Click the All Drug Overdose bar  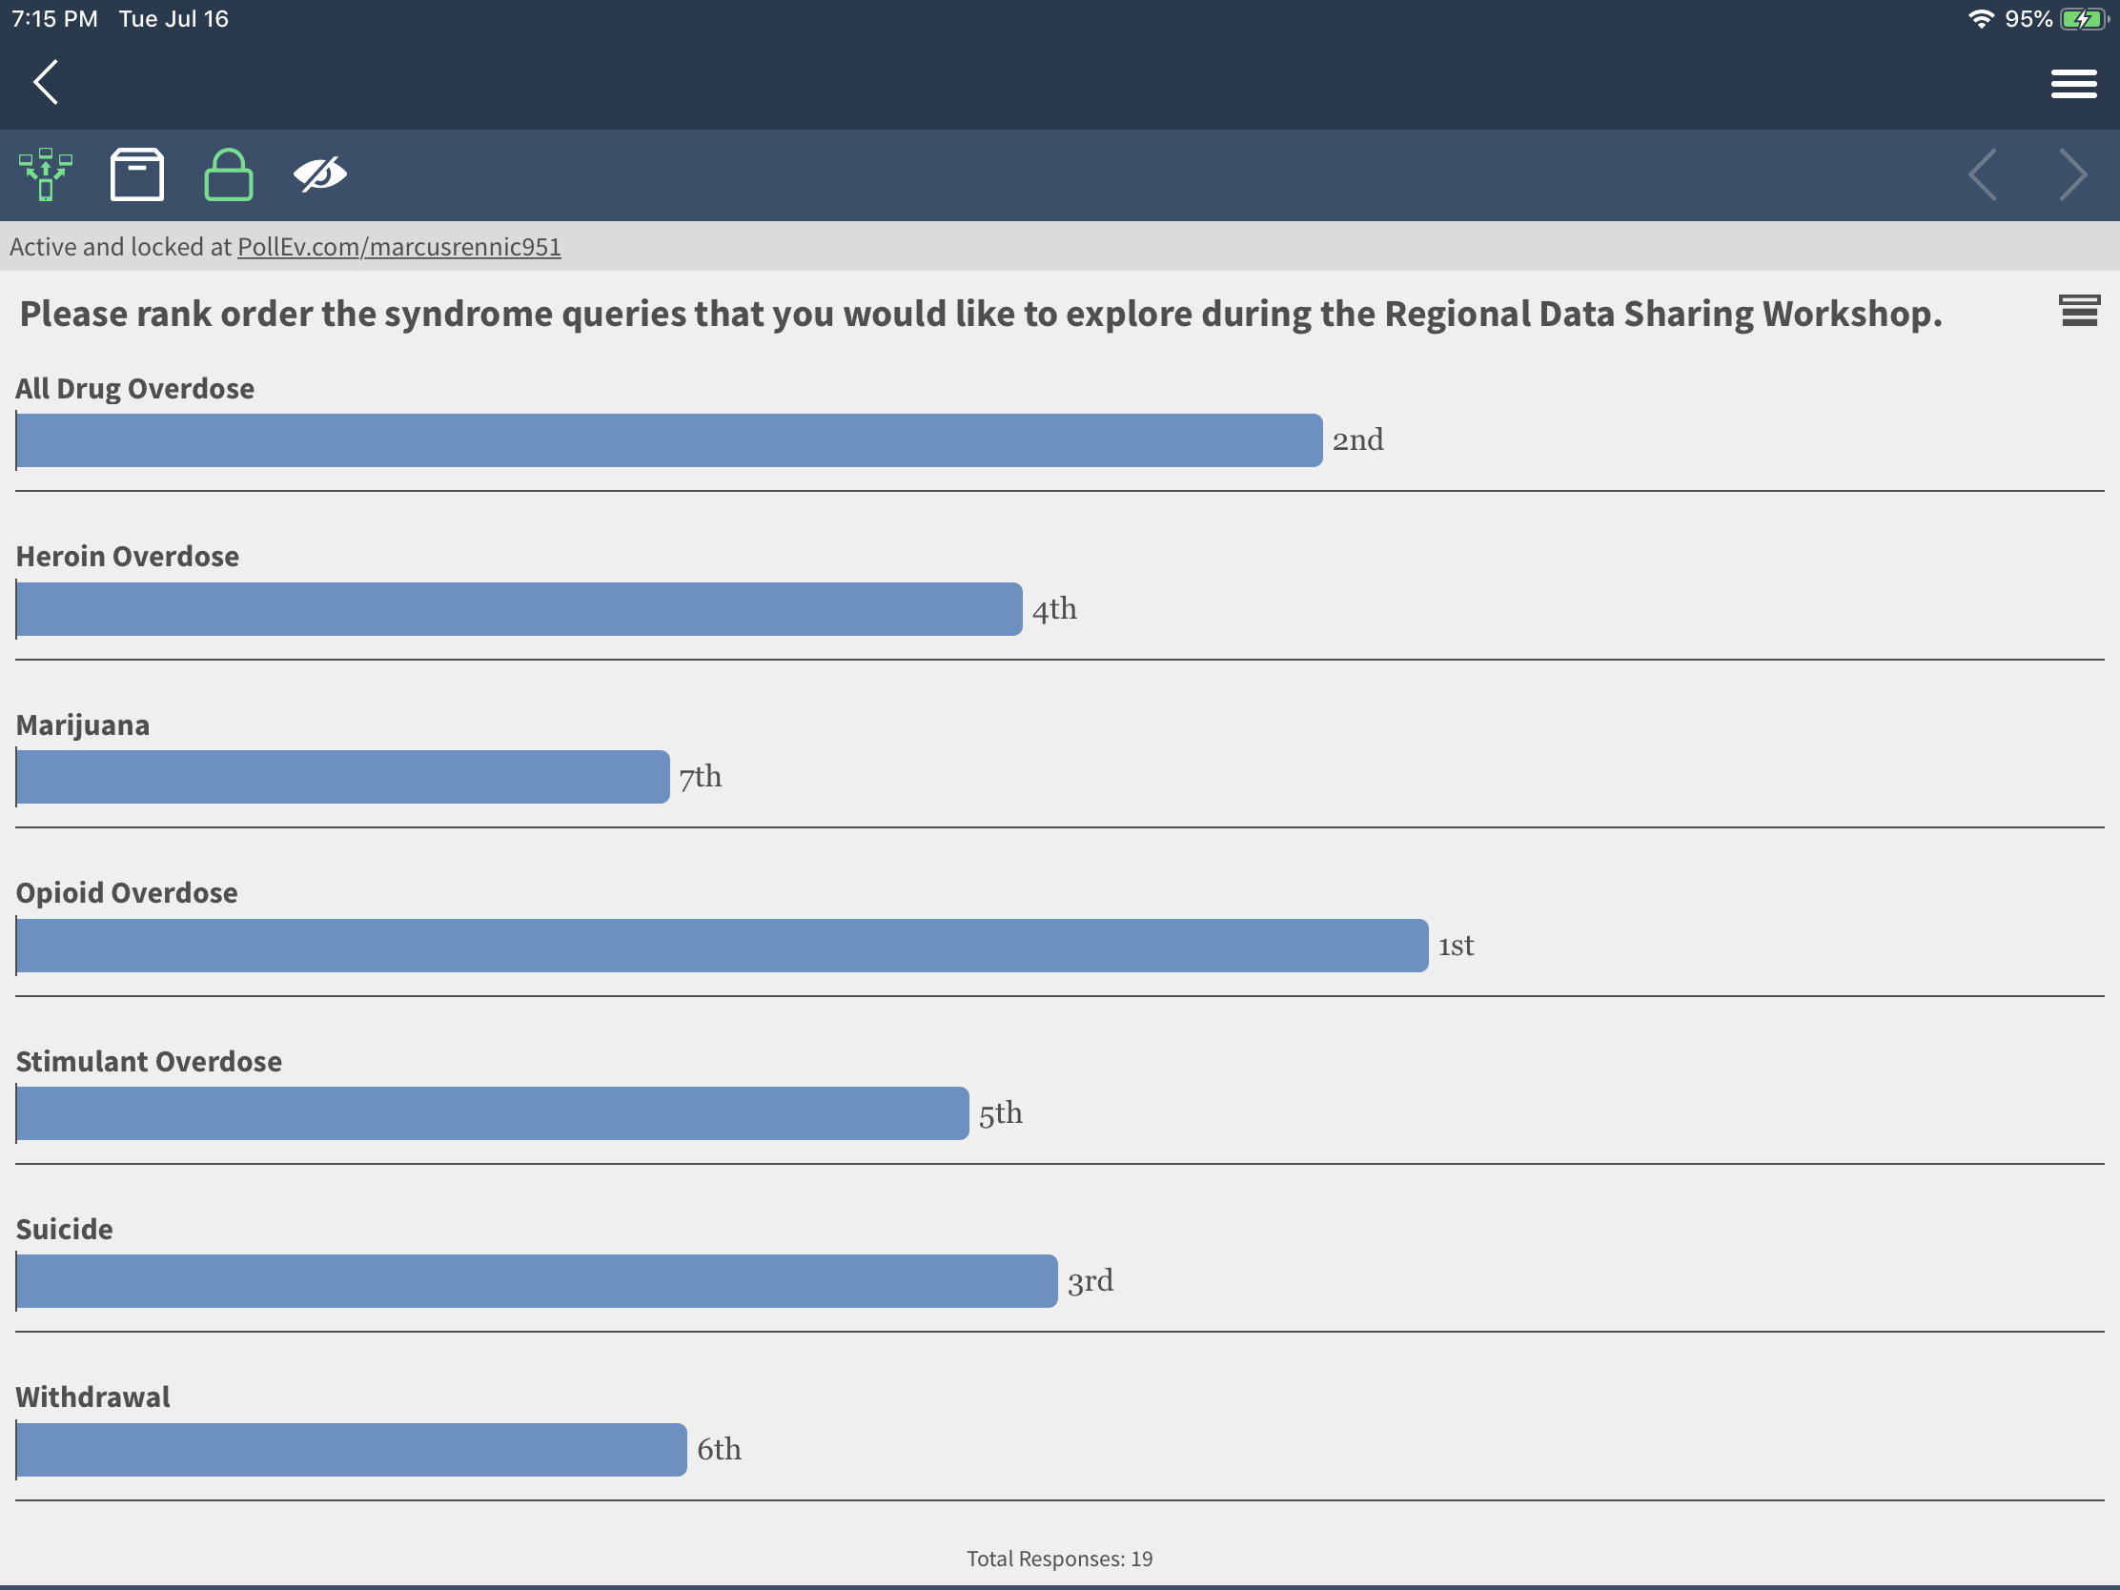coord(669,439)
